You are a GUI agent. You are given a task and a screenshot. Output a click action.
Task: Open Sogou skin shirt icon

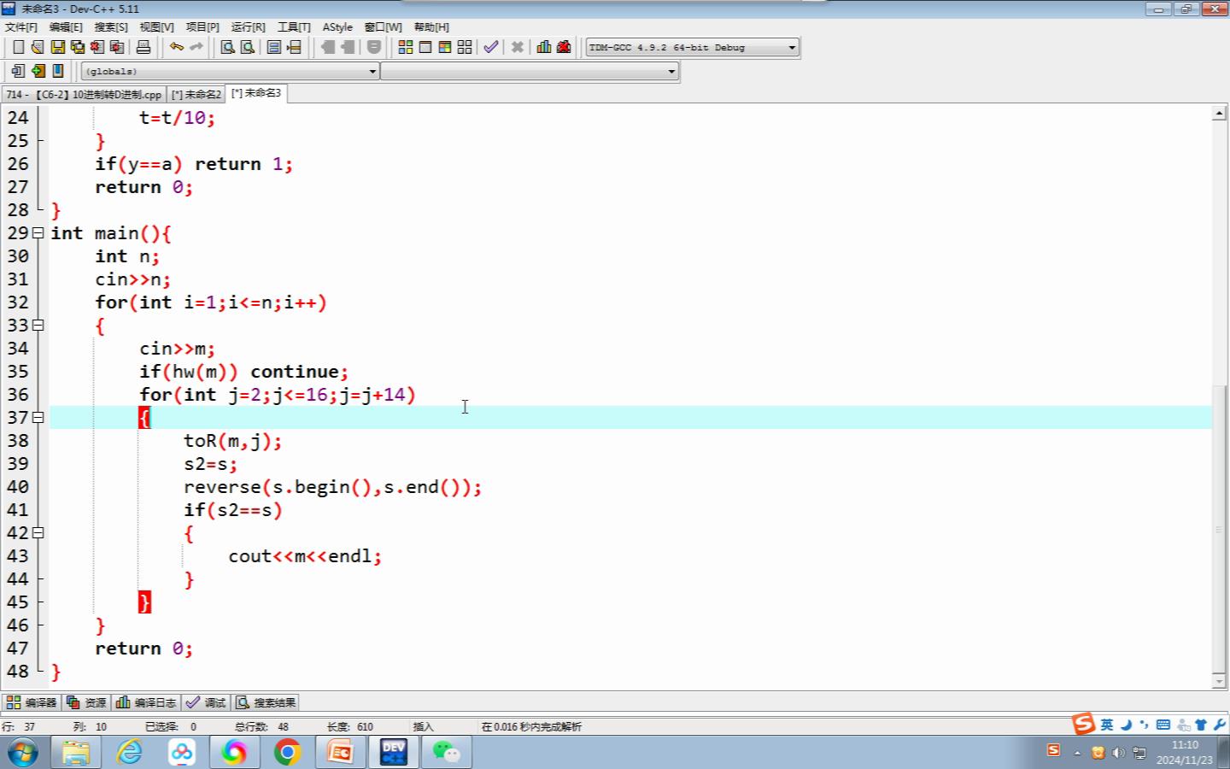click(x=1201, y=725)
